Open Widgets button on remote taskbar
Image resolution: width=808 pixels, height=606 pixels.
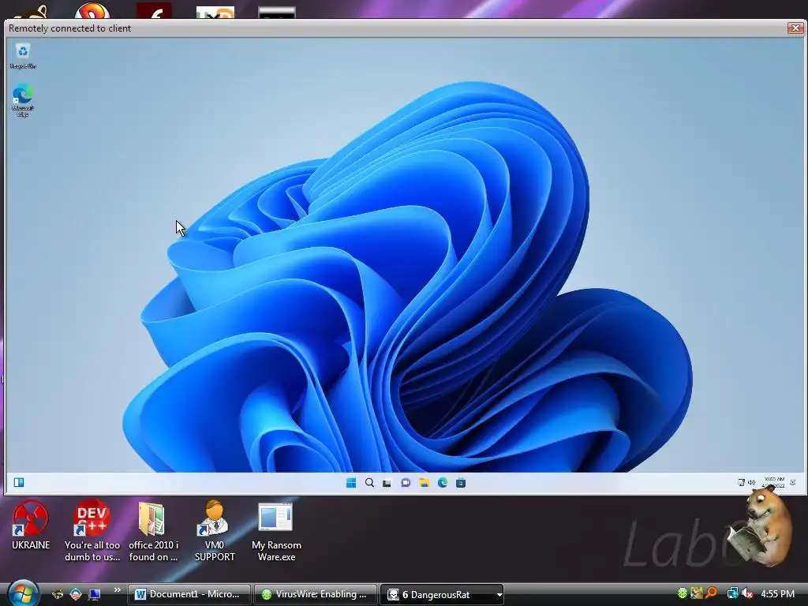click(x=19, y=482)
